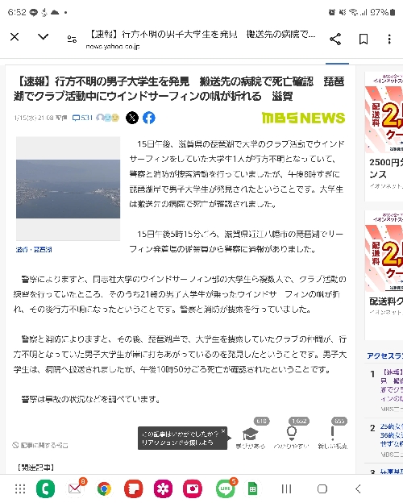Open the app drawer grid icon

pyautogui.click(x=20, y=488)
